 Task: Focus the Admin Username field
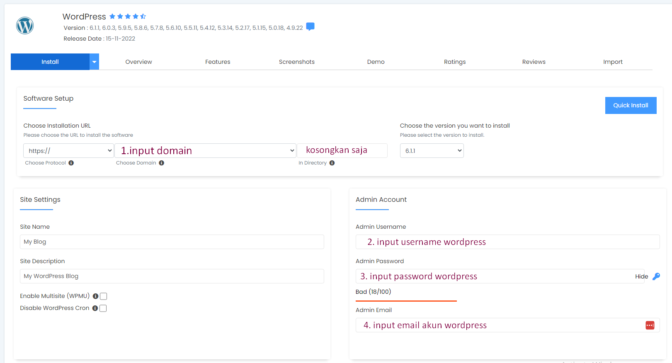(x=508, y=242)
